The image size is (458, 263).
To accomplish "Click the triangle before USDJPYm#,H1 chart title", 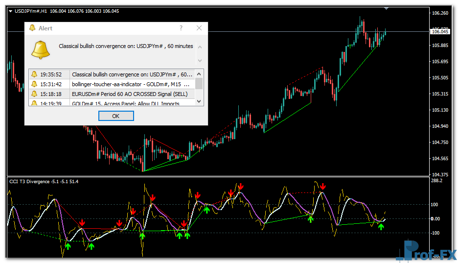I will [10, 11].
